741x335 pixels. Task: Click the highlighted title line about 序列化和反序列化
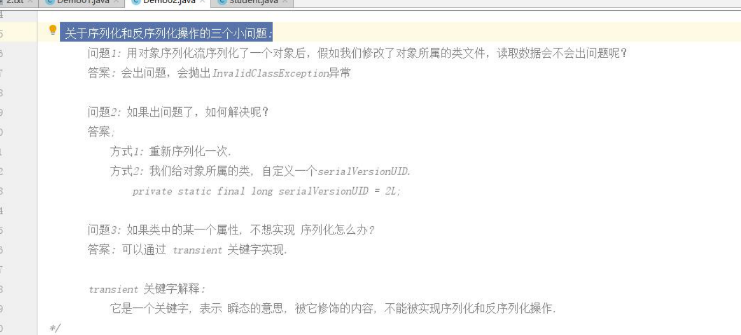(166, 34)
